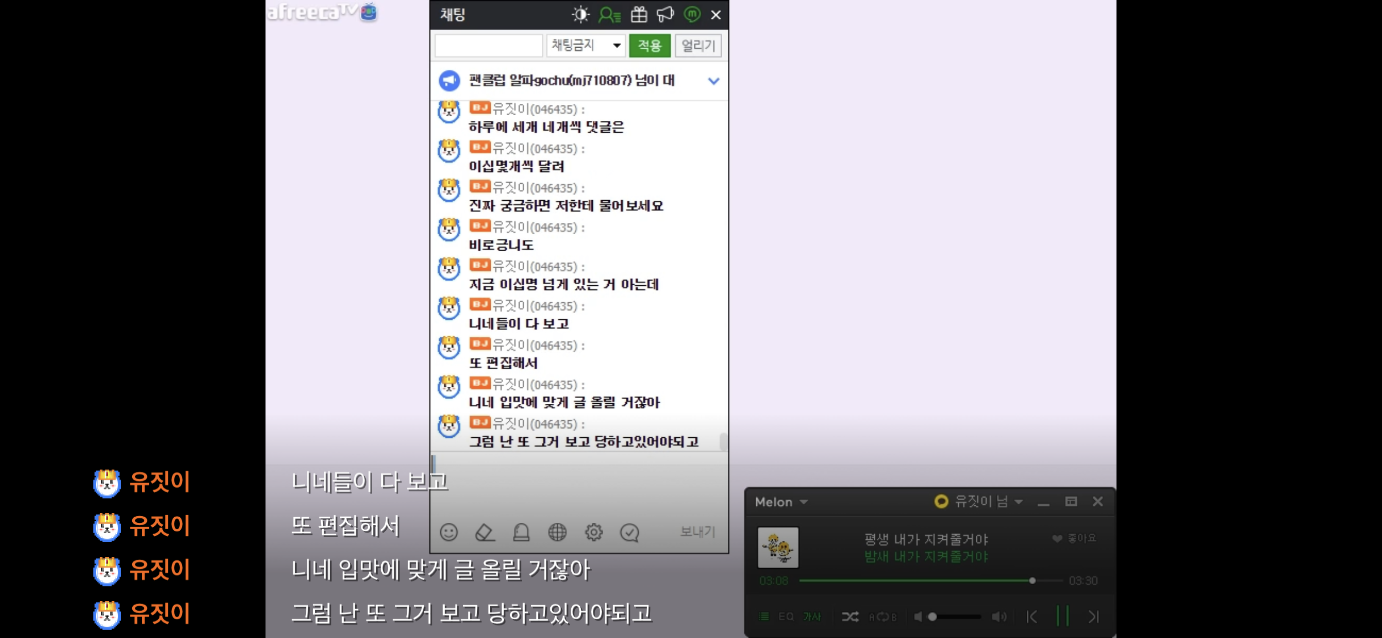
Task: Click the globe translate icon in chat toolbar
Action: click(557, 532)
